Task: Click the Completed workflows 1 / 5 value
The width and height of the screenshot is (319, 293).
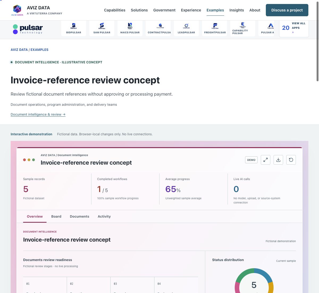Action: (x=103, y=189)
